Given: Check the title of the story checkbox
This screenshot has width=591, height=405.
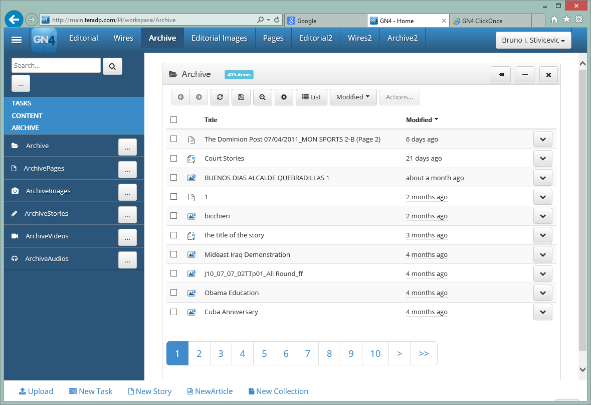Looking at the screenshot, I should click(174, 235).
